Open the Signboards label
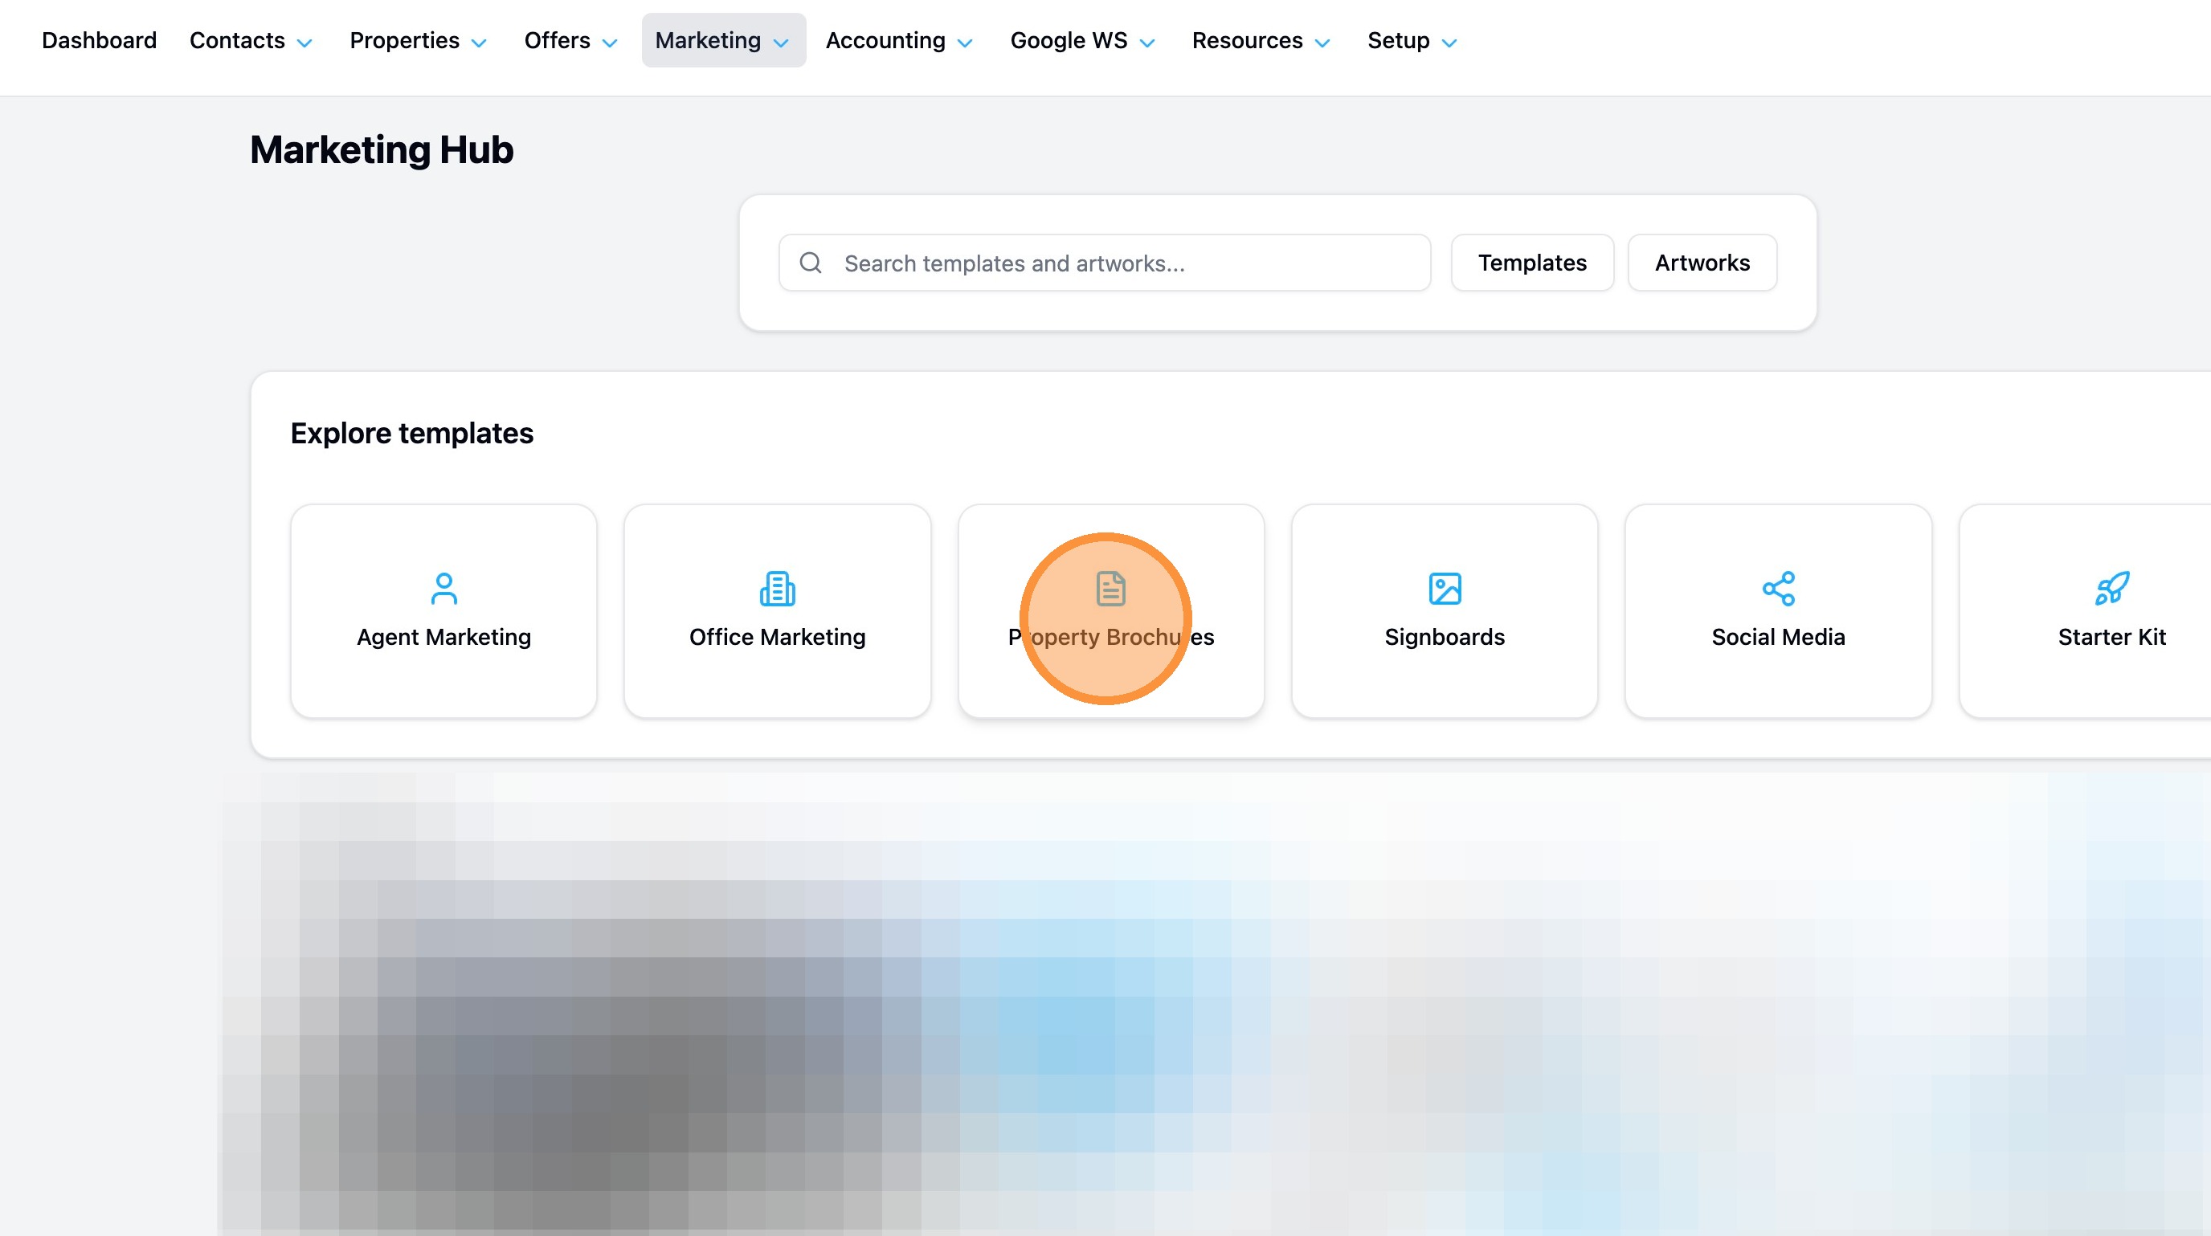The height and width of the screenshot is (1236, 2211). point(1445,636)
